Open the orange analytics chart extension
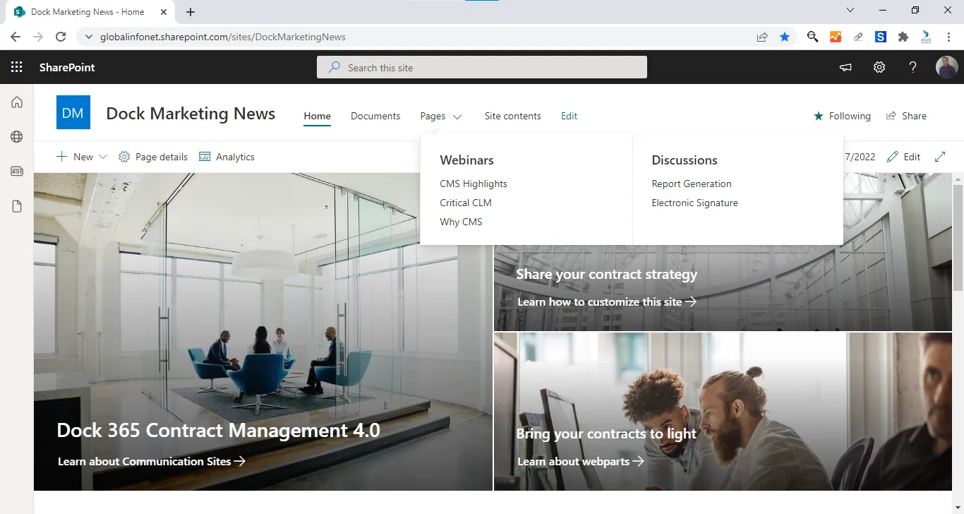Screen dimensions: 964x514 [836, 37]
